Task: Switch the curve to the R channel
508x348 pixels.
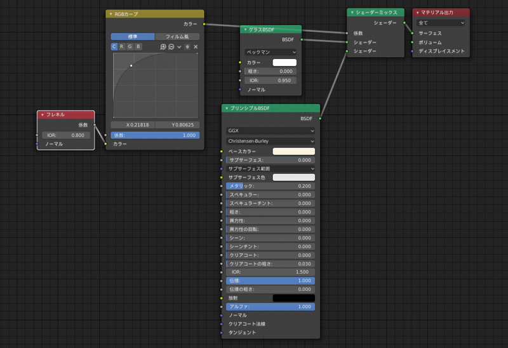Action: tap(123, 47)
